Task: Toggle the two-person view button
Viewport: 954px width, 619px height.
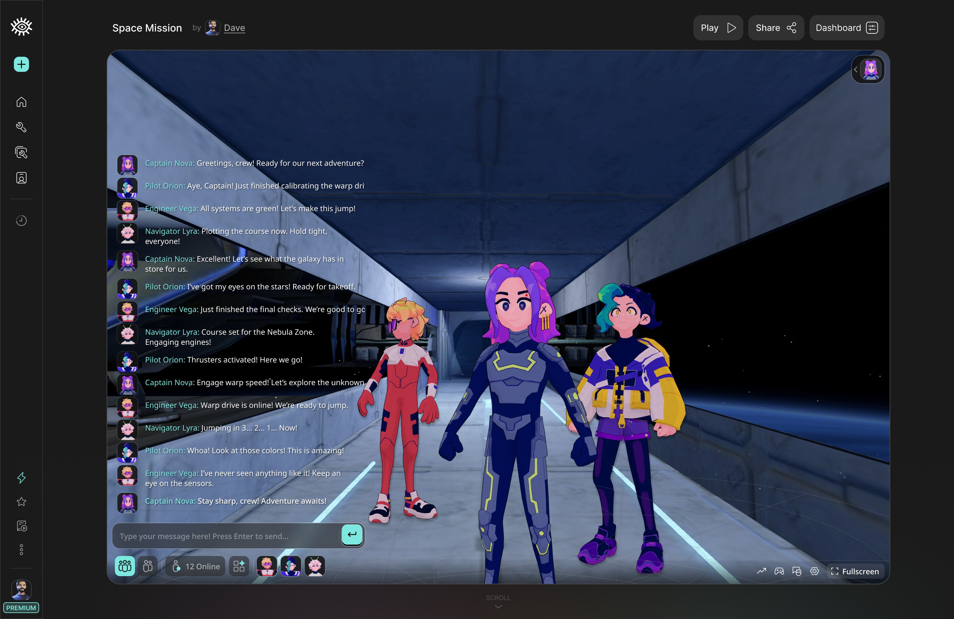Action: [x=148, y=566]
